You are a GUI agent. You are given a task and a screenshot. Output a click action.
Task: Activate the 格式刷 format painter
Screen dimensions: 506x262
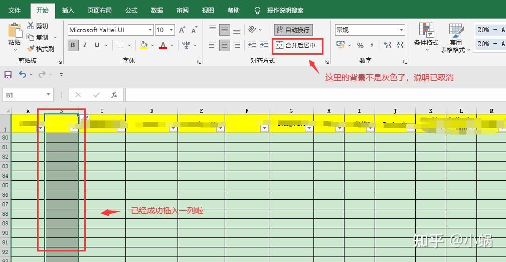[41, 49]
